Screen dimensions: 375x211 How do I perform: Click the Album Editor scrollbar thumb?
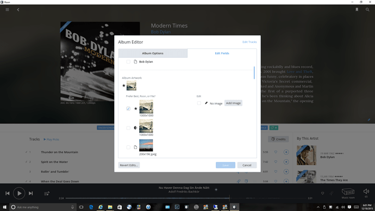[x=254, y=73]
